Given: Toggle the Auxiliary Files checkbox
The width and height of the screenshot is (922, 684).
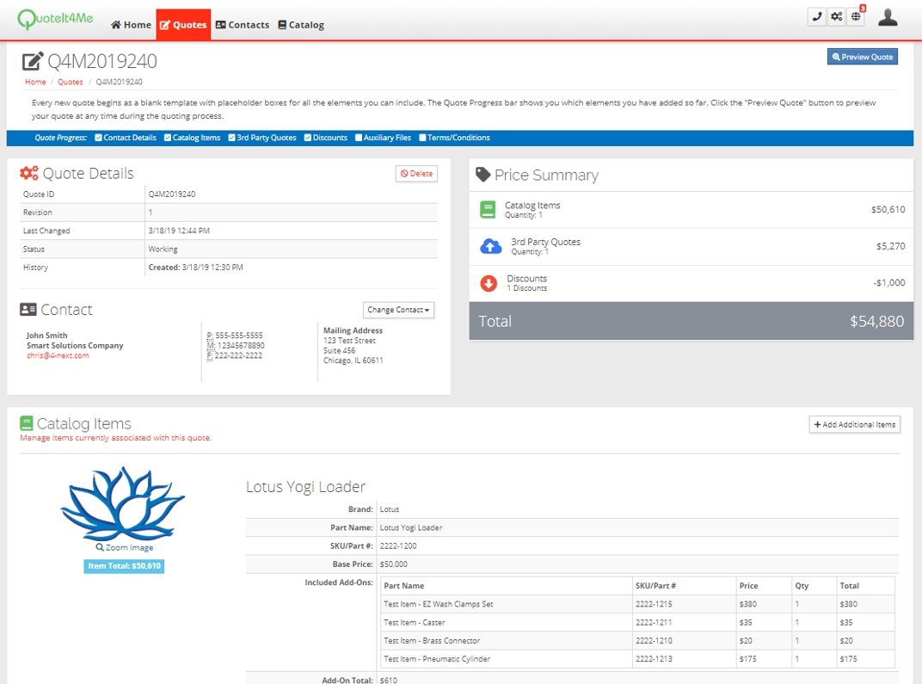Looking at the screenshot, I should [x=359, y=138].
